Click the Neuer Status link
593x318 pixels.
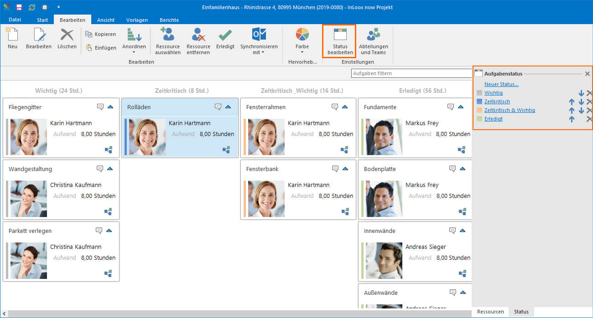pyautogui.click(x=501, y=84)
